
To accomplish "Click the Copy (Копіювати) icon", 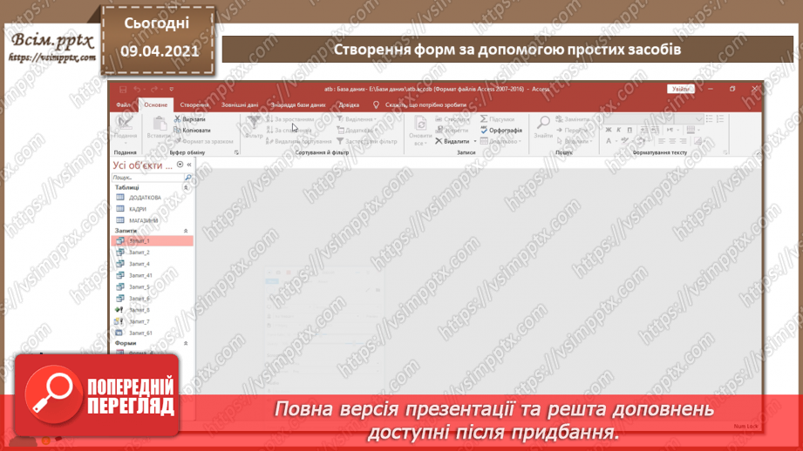I will click(178, 130).
